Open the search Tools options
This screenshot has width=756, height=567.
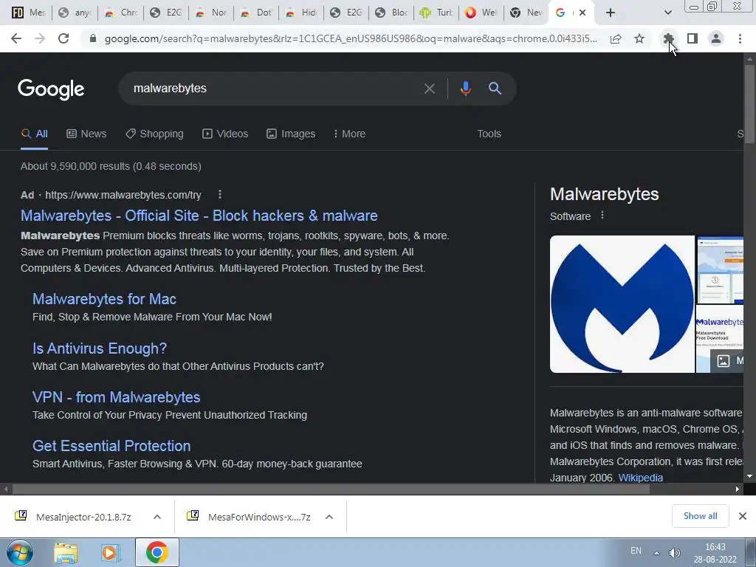tap(489, 134)
